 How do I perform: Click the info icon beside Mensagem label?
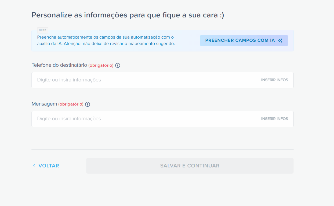coord(88,104)
